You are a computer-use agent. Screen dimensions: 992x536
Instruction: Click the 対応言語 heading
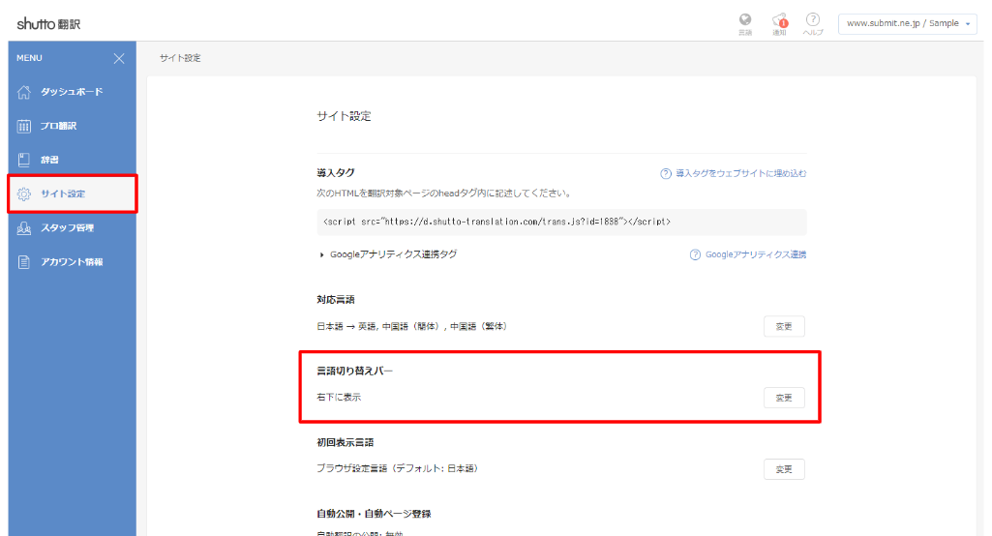pos(336,300)
